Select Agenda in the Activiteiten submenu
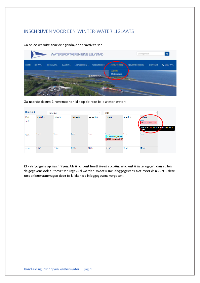Image resolution: width=200 pixels, height=283 pixels. [x=114, y=71]
